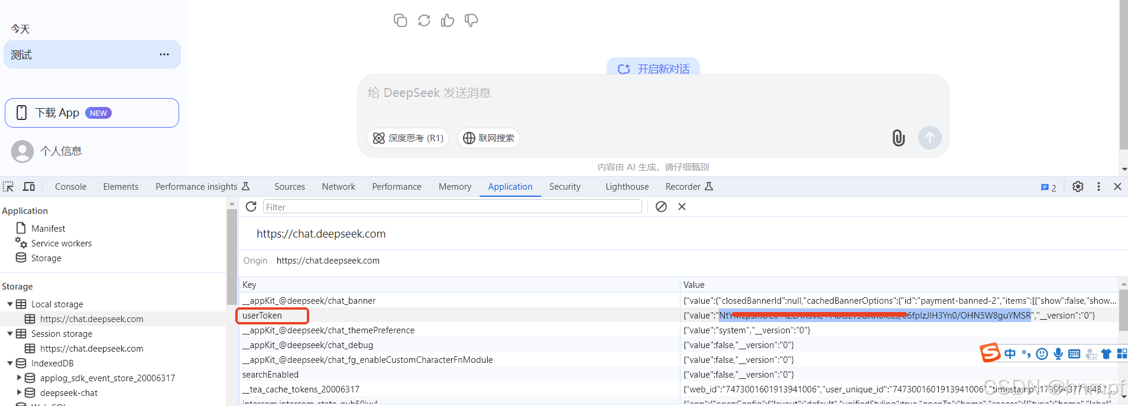
Task: Click the Key column header
Action: 459,285
